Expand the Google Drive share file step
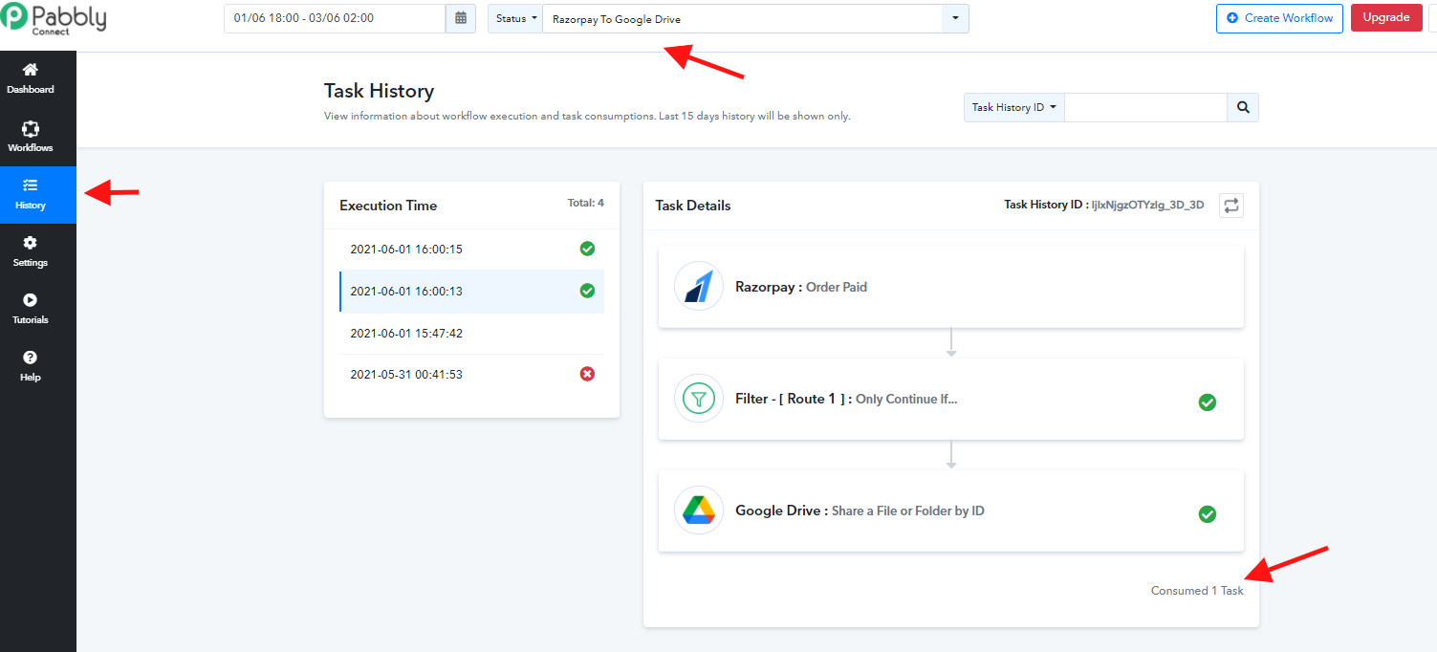 951,511
